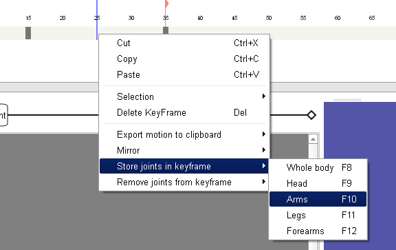Screen dimensions: 396x250
Task: Click the red playhead flag marker
Action: pos(166,4)
